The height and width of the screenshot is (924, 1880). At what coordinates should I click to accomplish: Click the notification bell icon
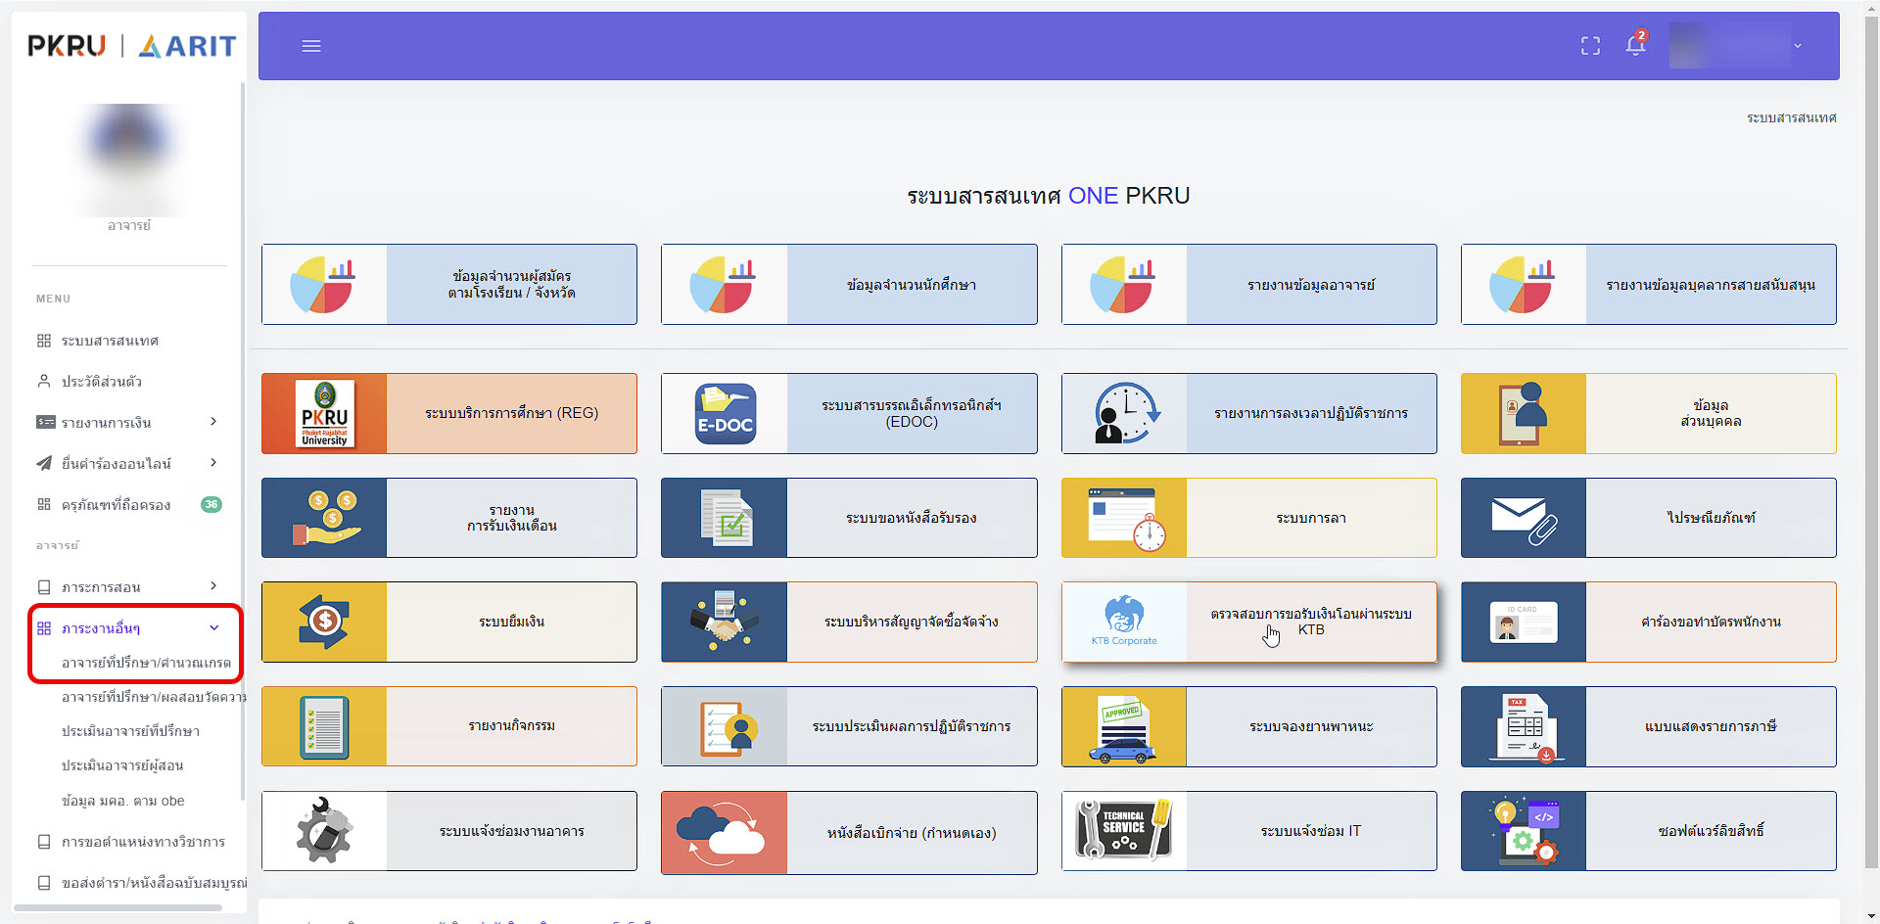click(1635, 45)
